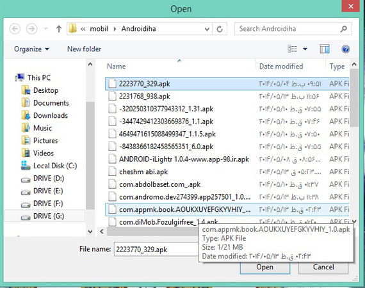This screenshot has height=288, width=365.
Task: Click the horizontal scroll left arrow
Action: point(102,231)
